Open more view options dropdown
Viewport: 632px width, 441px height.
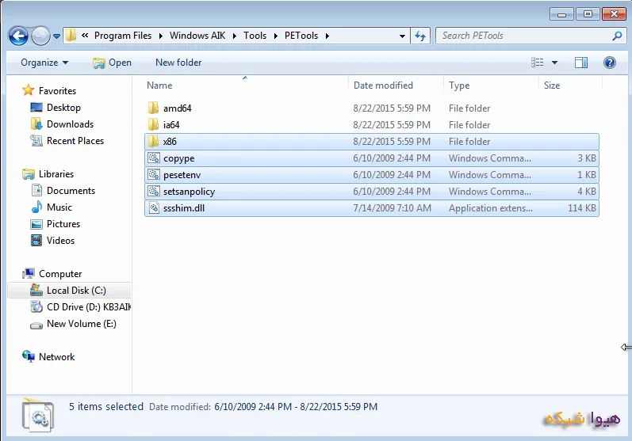[554, 63]
